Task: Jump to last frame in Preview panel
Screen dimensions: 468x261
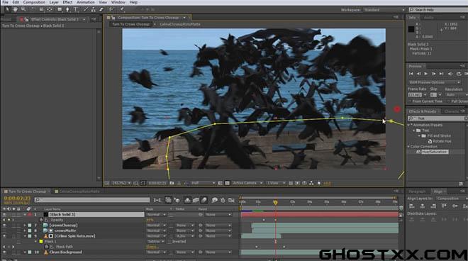Action: [x=442, y=74]
